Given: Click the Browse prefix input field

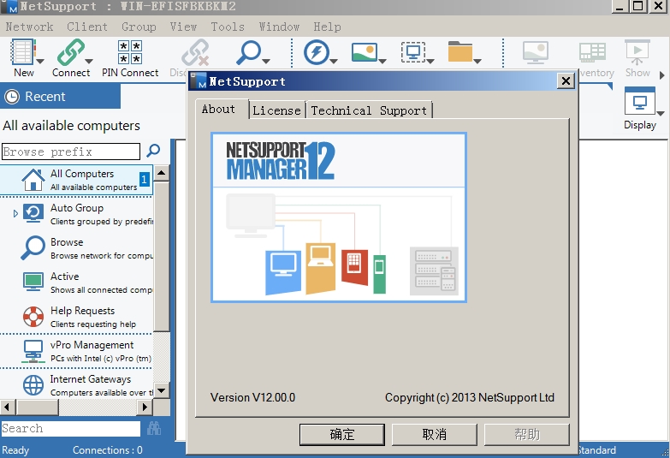Looking at the screenshot, I should coord(71,152).
